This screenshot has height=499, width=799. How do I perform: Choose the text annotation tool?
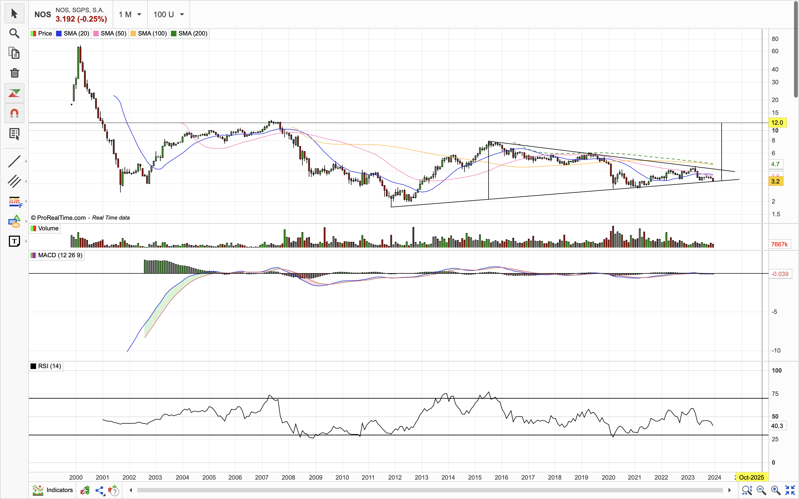pos(14,241)
